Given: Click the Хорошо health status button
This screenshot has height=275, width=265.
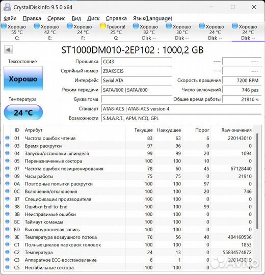Looking at the screenshot, I should click(x=23, y=78).
